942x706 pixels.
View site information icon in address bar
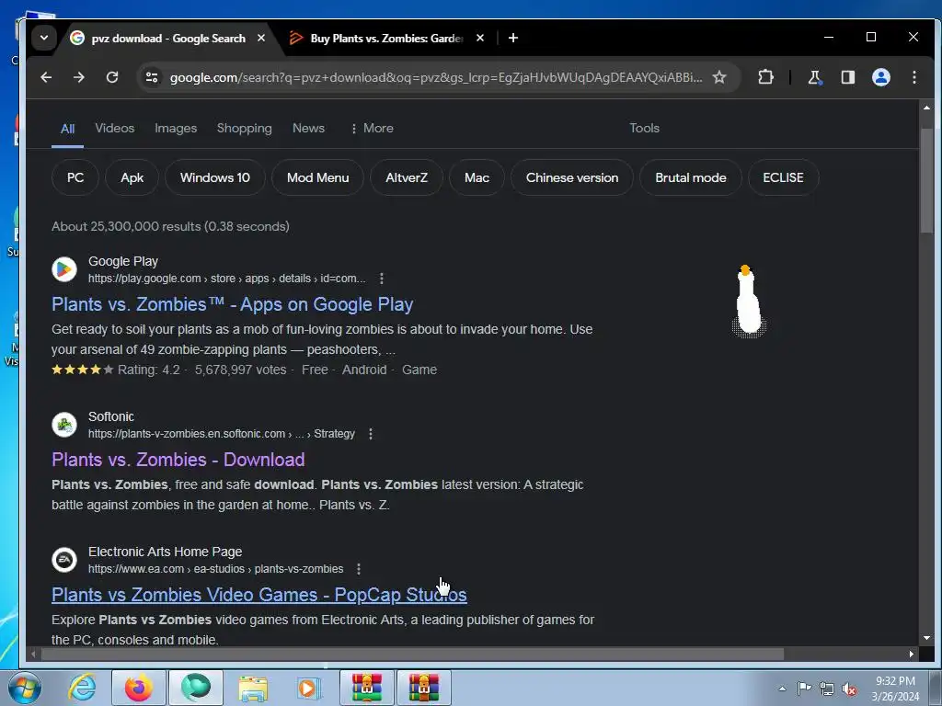click(152, 77)
